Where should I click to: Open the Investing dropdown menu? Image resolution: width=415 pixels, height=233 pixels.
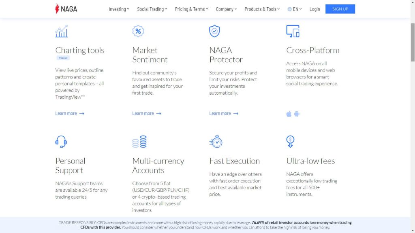(118, 8)
